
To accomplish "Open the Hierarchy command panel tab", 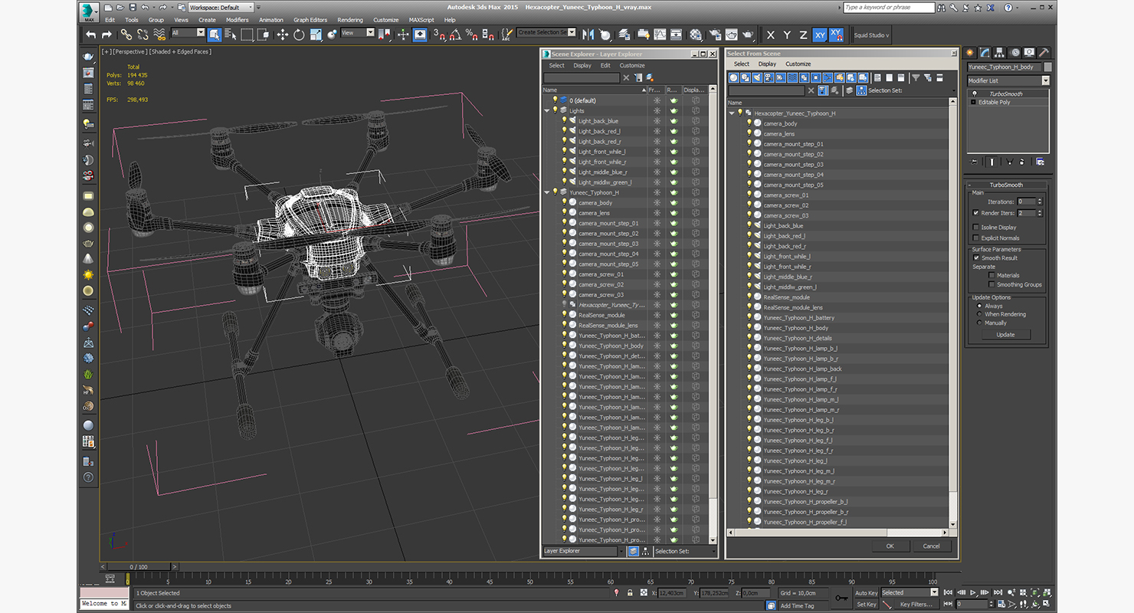I will point(1000,53).
